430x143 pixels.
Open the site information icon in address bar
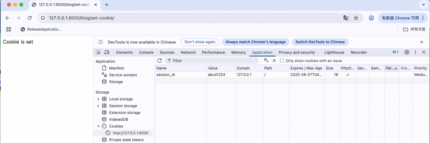click(x=43, y=18)
